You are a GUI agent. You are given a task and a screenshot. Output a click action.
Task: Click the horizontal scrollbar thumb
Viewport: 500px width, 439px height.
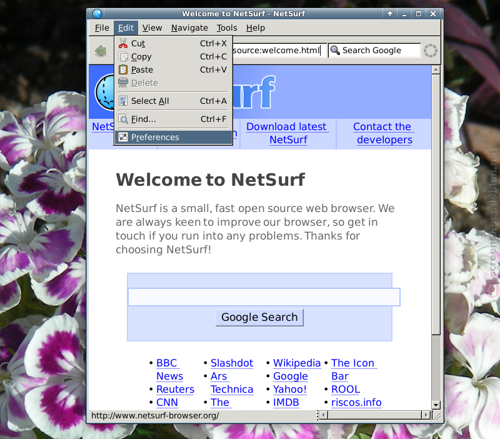point(374,415)
